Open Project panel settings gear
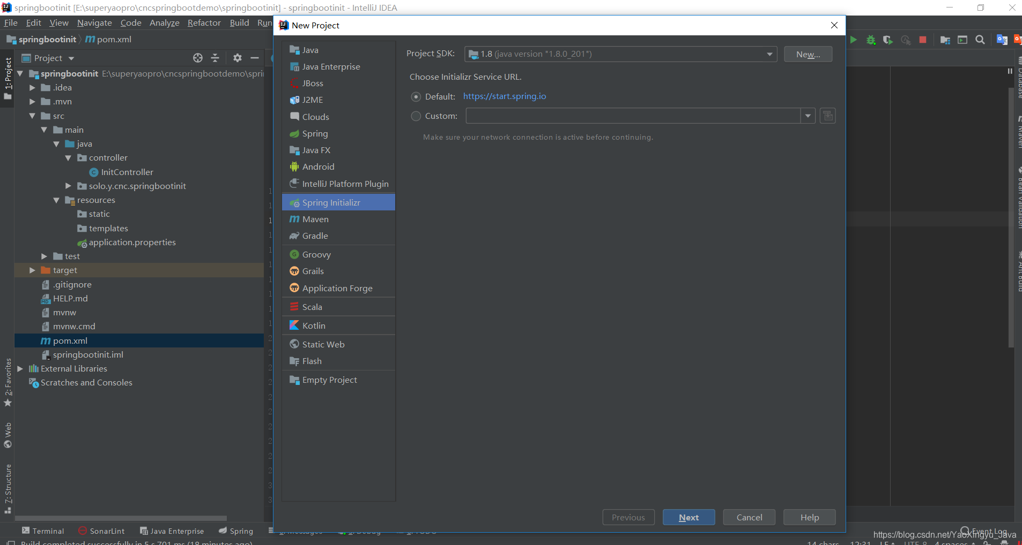Viewport: 1022px width, 545px height. coord(237,58)
